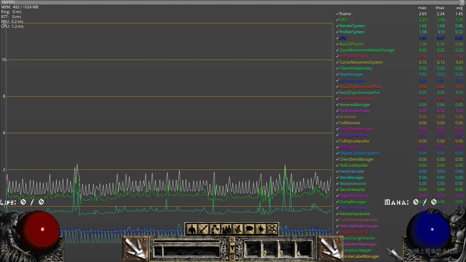Toggle the LabelManager checkbox
466x262 pixels.
(337, 81)
